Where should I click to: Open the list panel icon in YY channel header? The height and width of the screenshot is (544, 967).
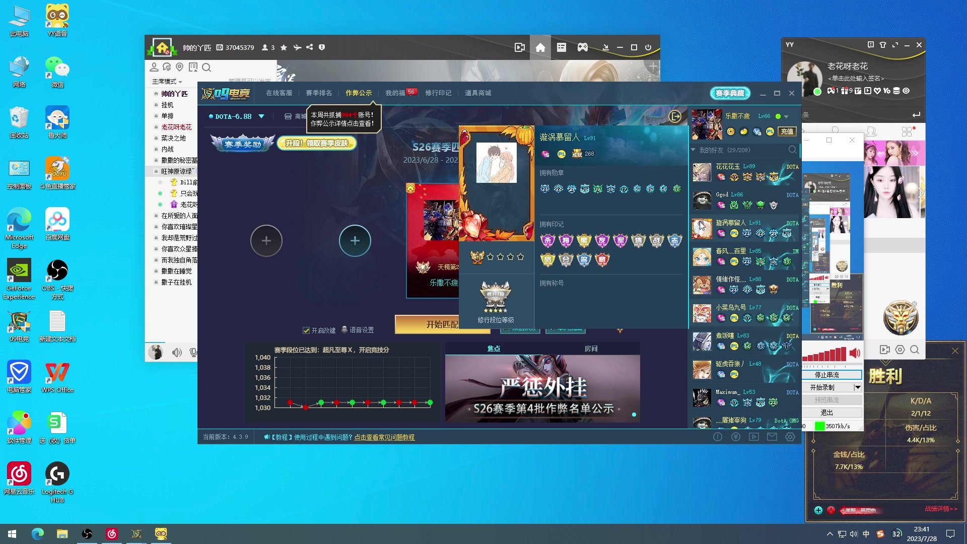pos(562,47)
